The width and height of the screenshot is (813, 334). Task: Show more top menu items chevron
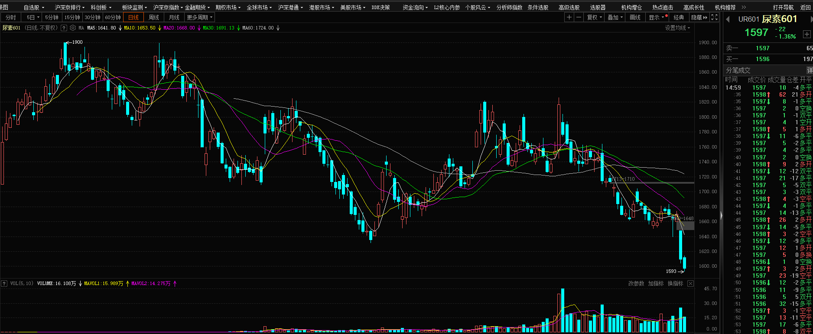tap(744, 7)
